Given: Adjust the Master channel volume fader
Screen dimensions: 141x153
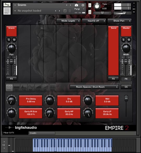Looking at the screenshot, I should pyautogui.click(x=126, y=62).
